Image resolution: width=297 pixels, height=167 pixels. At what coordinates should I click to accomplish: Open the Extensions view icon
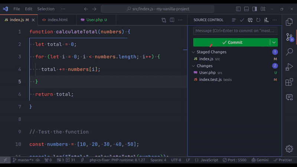click(289, 82)
